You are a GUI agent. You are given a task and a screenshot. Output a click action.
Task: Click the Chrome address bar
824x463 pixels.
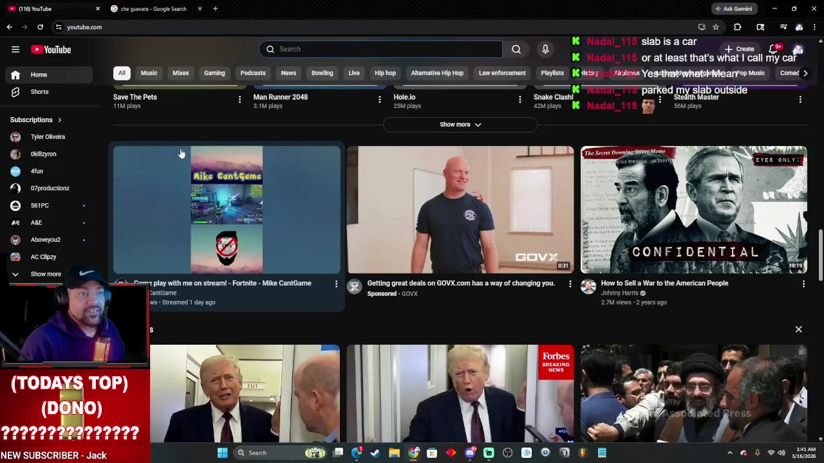[x=373, y=27]
